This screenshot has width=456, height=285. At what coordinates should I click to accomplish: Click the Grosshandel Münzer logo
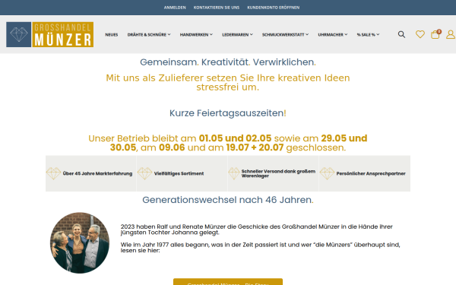tap(49, 34)
